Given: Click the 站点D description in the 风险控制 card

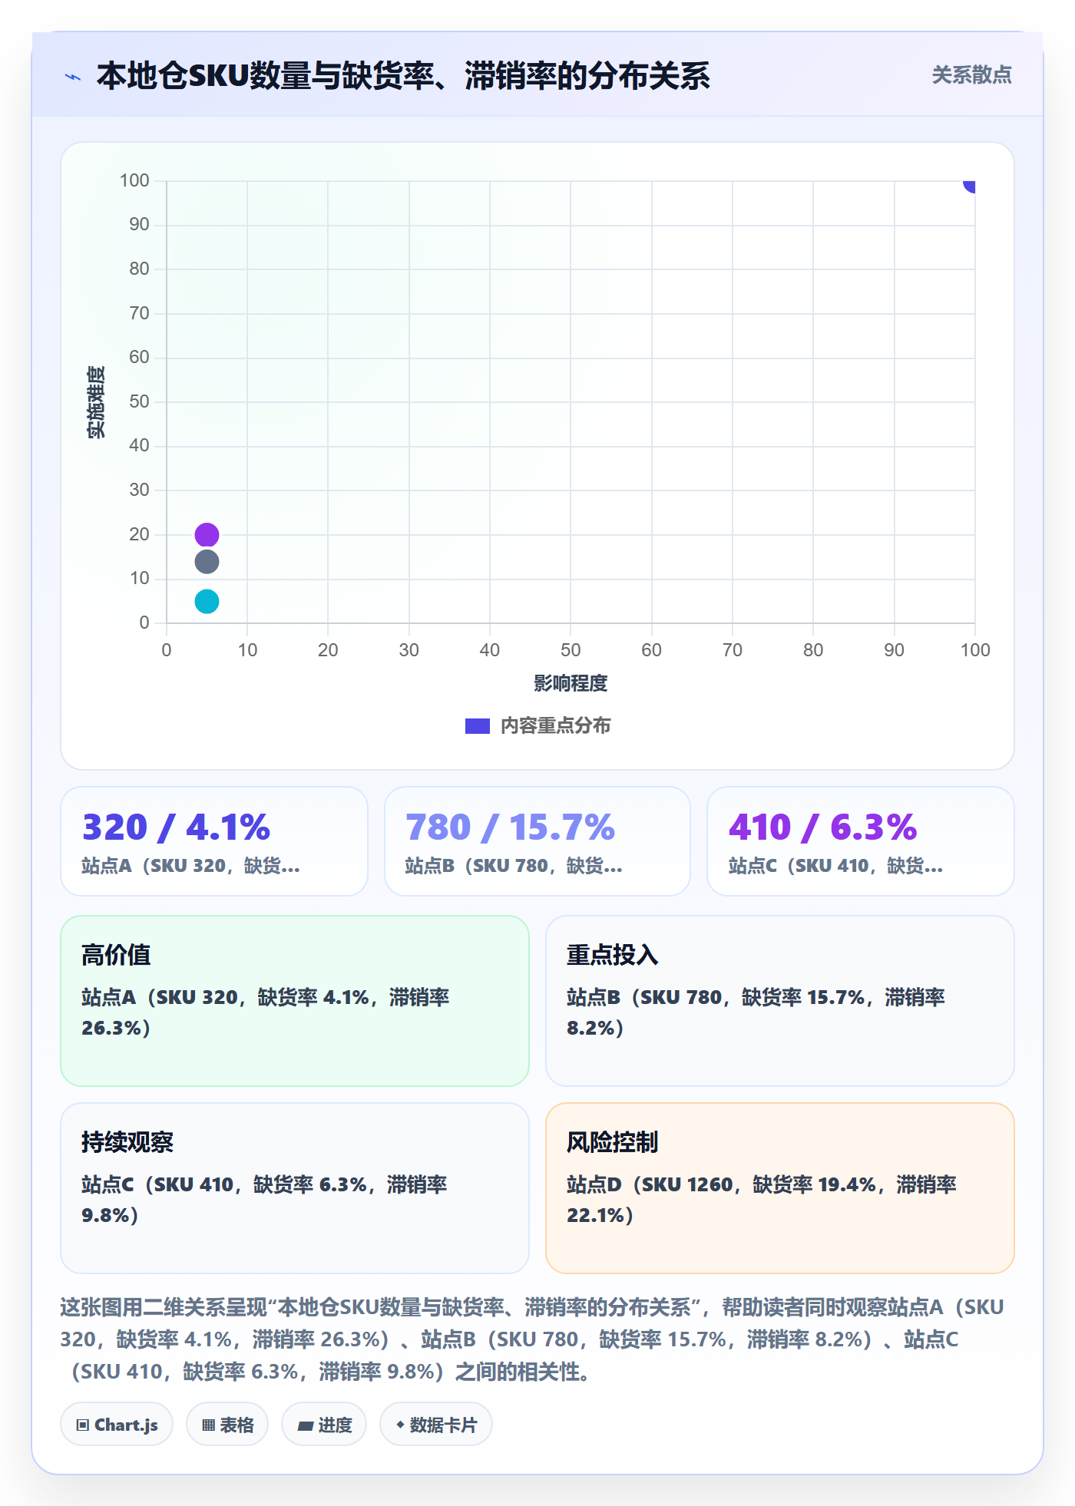Looking at the screenshot, I should pos(762,1200).
